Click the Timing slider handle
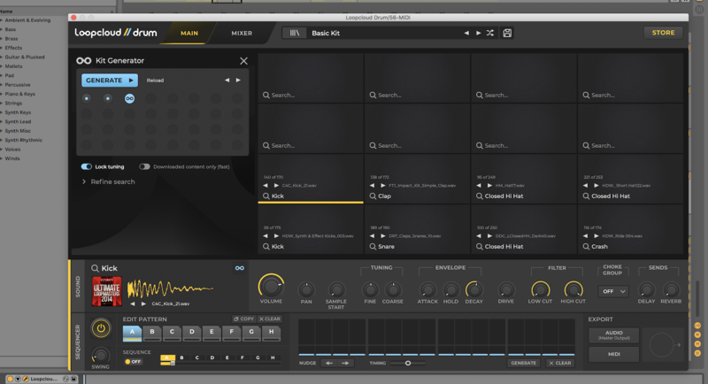The image size is (708, 384). (408, 363)
